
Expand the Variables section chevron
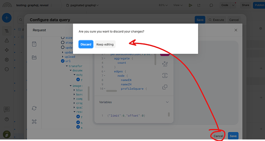[167, 102]
